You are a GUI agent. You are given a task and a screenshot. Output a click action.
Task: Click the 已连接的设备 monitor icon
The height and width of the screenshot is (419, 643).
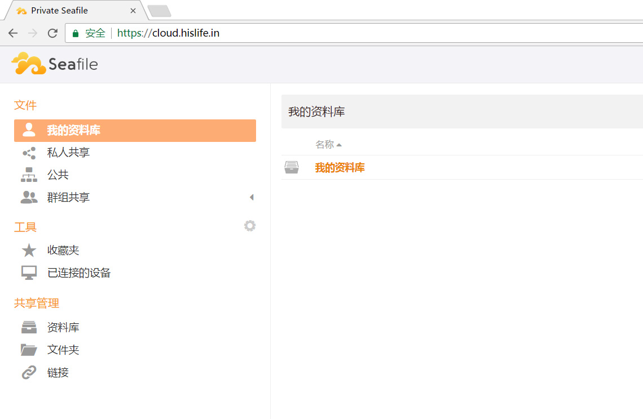point(29,273)
